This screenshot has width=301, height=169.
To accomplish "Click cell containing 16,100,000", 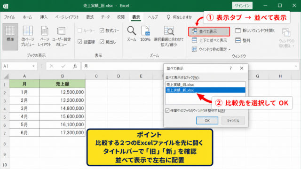I will pyautogui.click(x=63, y=124).
